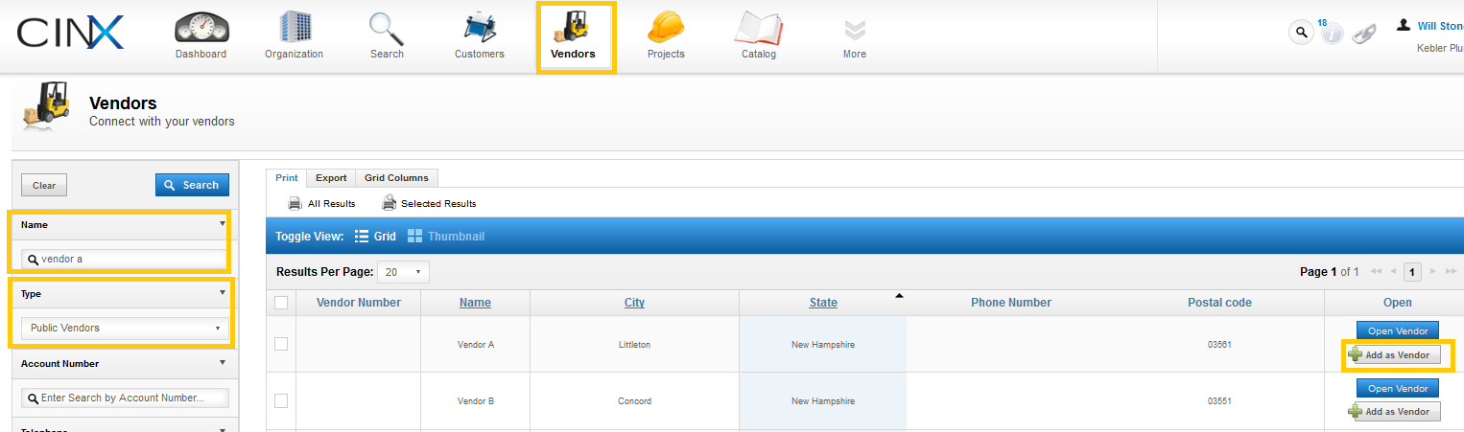Print Selected Results printer icon

390,203
